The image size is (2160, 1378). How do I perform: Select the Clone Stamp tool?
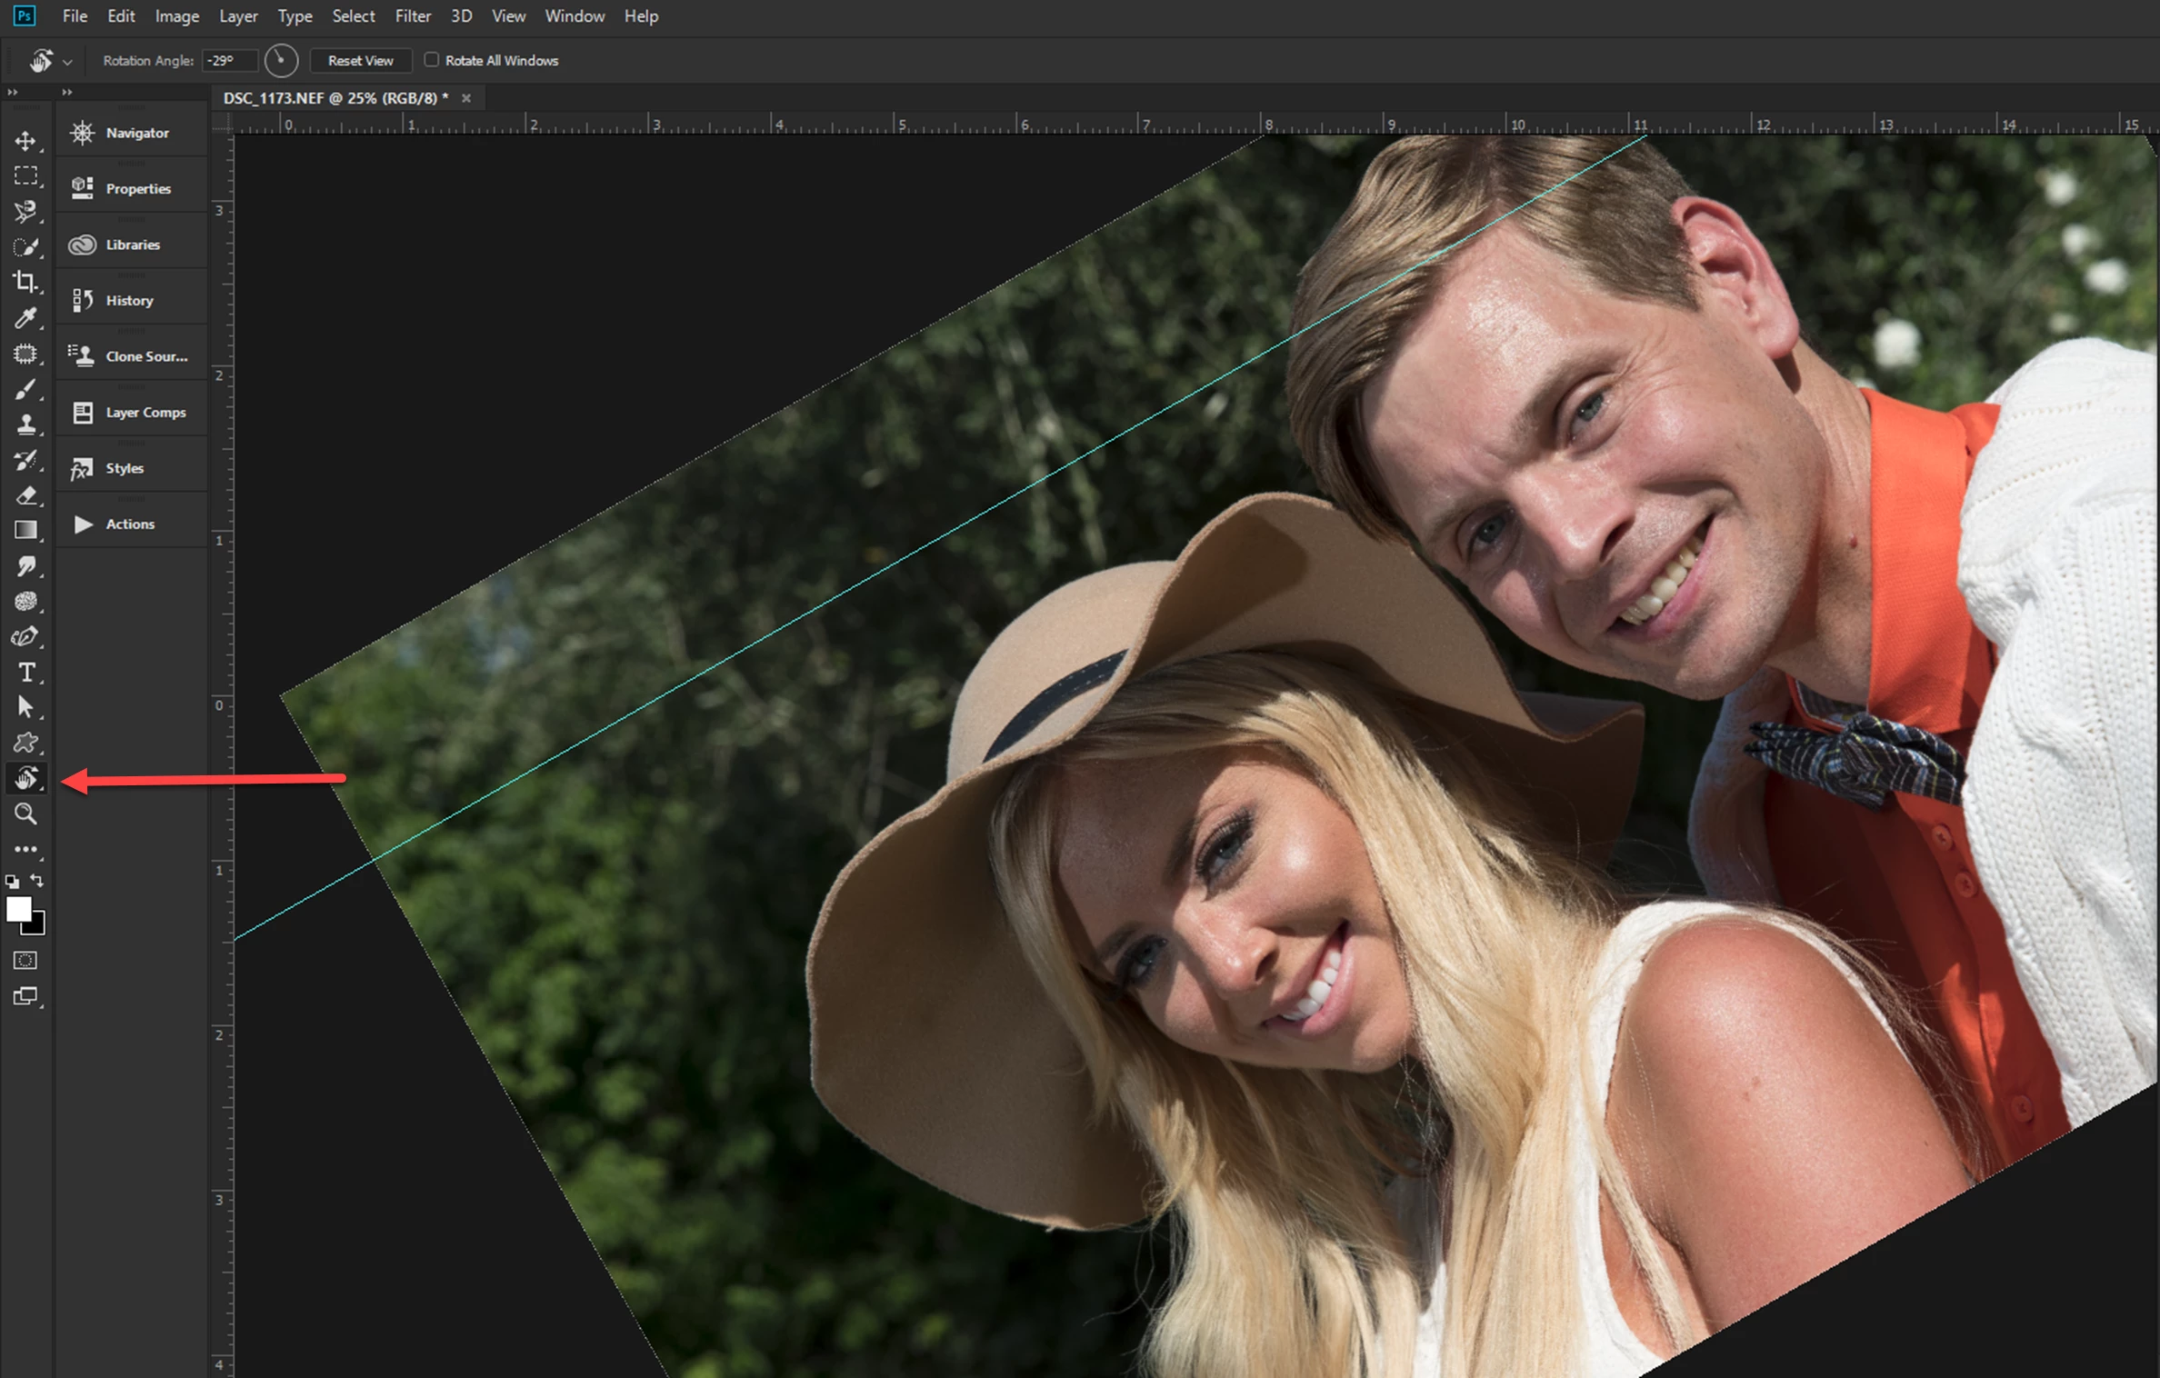(x=25, y=425)
